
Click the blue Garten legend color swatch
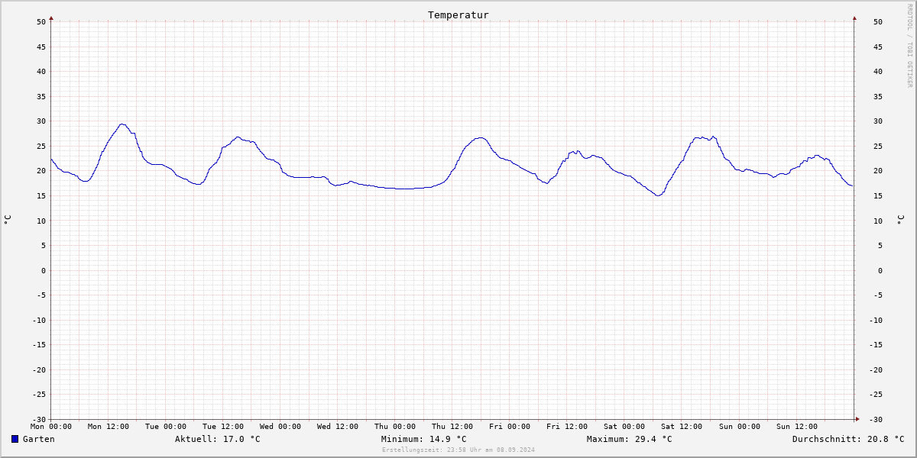pos(15,439)
